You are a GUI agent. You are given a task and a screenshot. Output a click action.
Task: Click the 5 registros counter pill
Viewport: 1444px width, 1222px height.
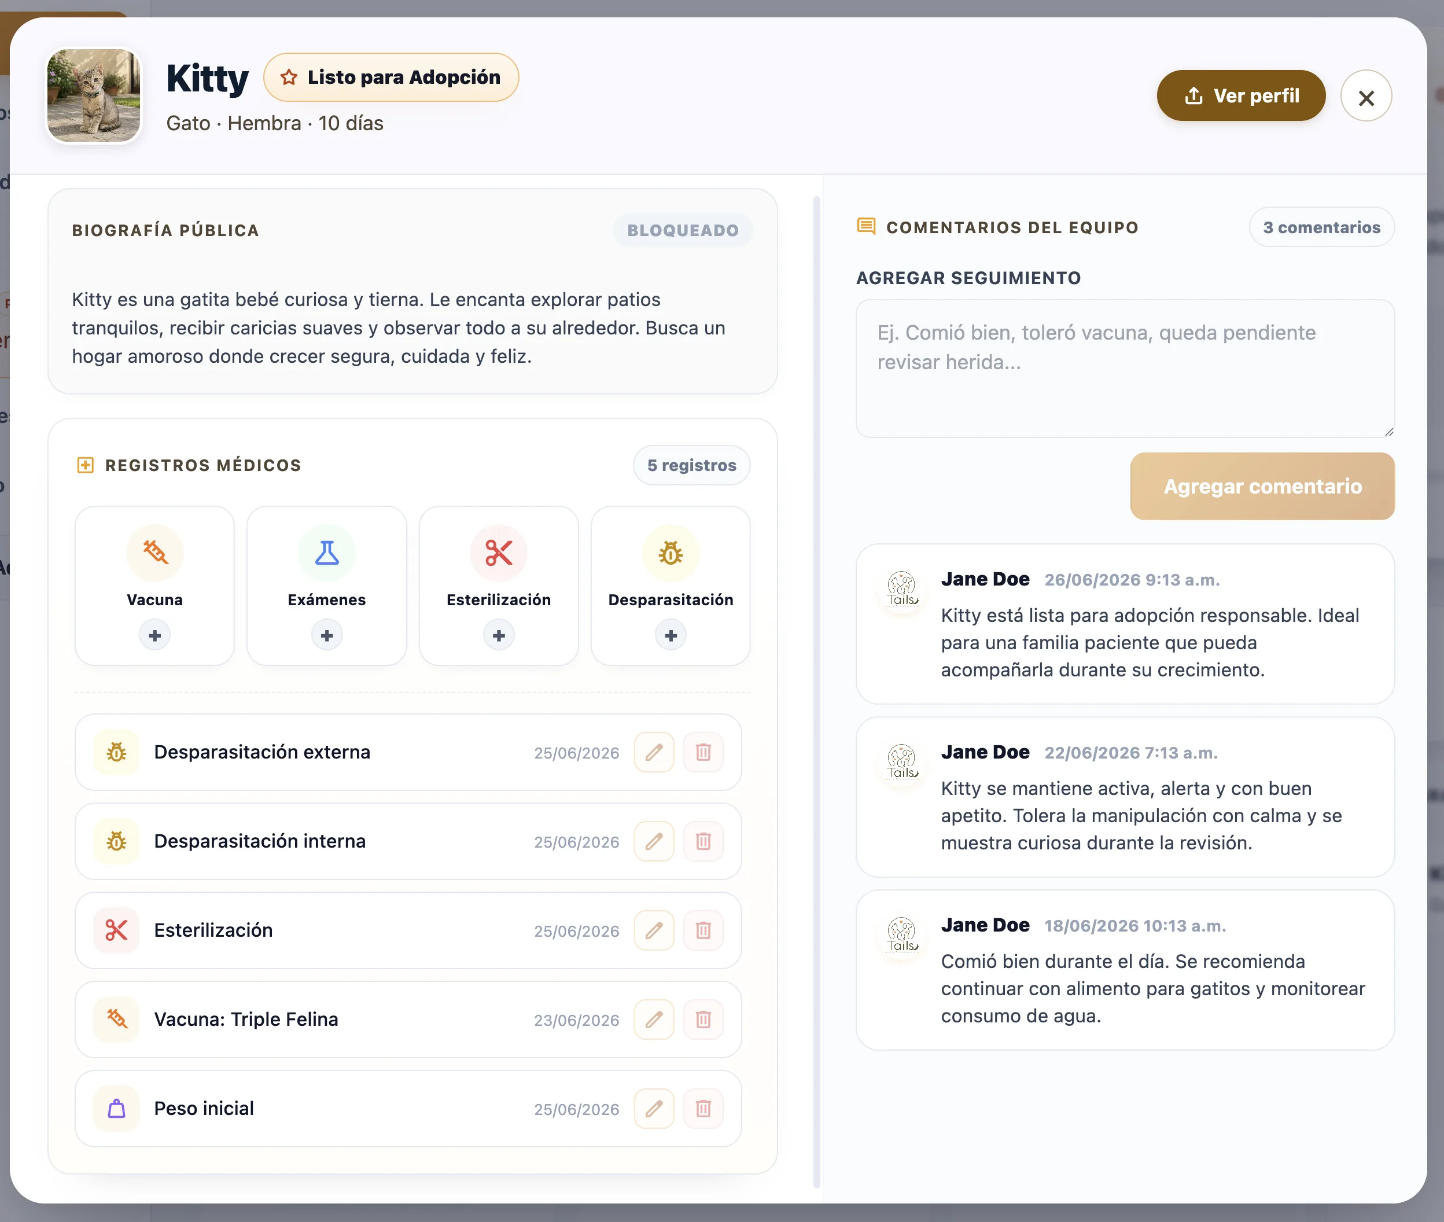[691, 465]
